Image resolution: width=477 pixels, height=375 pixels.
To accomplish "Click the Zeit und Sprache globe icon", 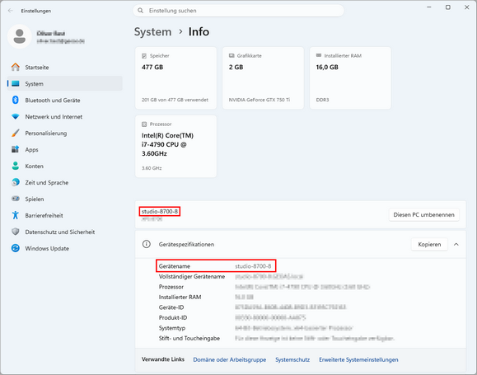I will pyautogui.click(x=15, y=182).
